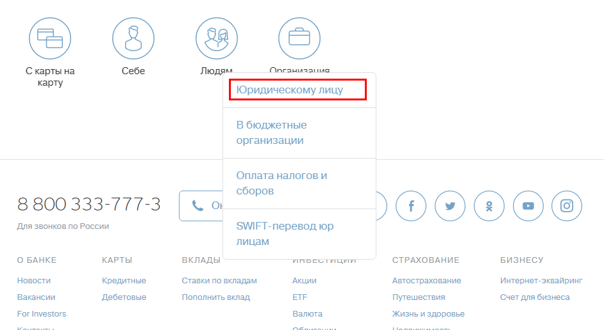
Task: Click the phone handset call button
Action: point(201,206)
